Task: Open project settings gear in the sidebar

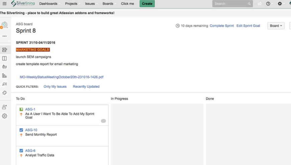Action: [x=4, y=116]
